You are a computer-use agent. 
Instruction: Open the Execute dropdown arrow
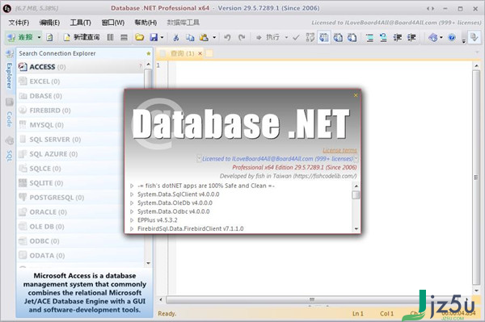tap(286, 38)
